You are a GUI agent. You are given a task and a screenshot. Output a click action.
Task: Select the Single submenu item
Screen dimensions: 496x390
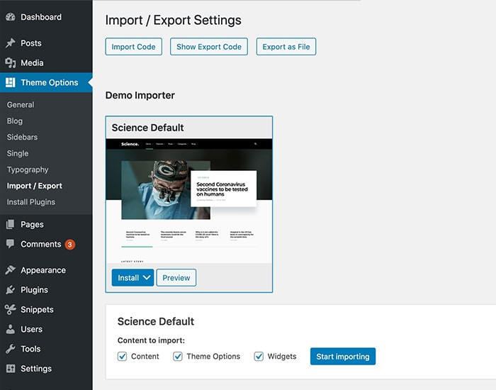pos(18,154)
